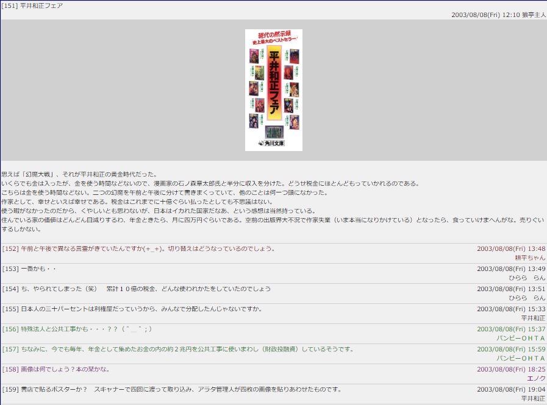Click author name '耕平ちゃん'
Viewport: 547px width, 405px height.
(x=530, y=258)
